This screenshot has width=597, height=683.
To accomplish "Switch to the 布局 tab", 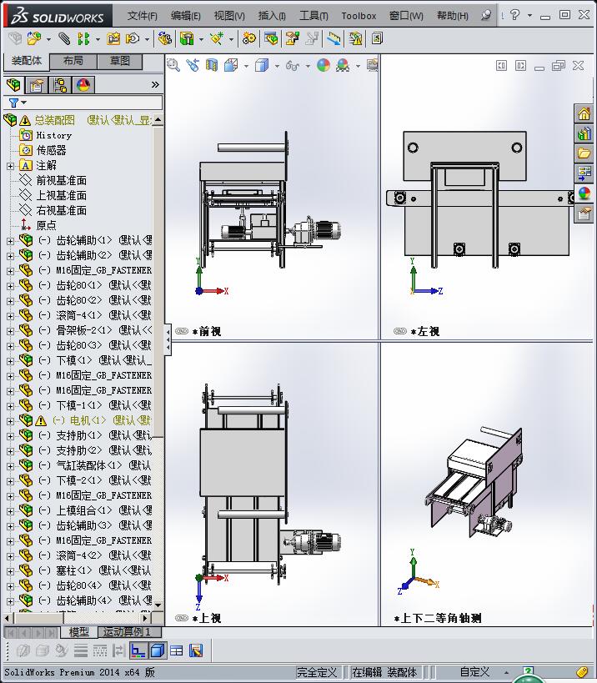I will pyautogui.click(x=73, y=61).
